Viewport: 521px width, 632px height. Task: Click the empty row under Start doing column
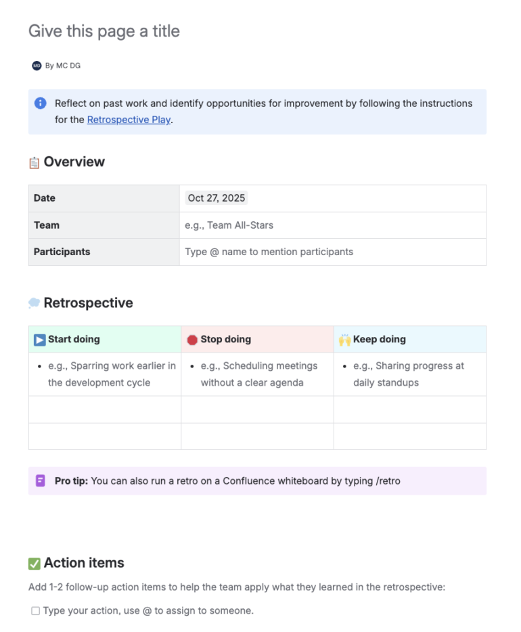pyautogui.click(x=104, y=411)
